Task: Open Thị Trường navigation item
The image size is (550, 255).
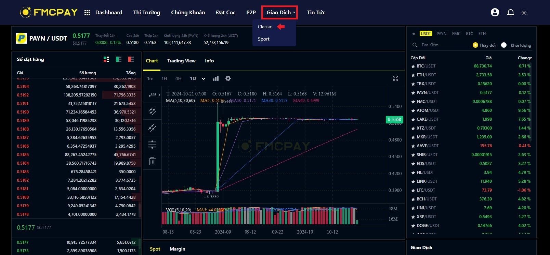Action: coord(147,13)
